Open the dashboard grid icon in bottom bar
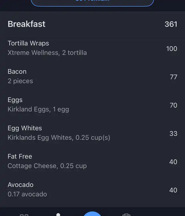The image size is (185, 216). click(24, 215)
